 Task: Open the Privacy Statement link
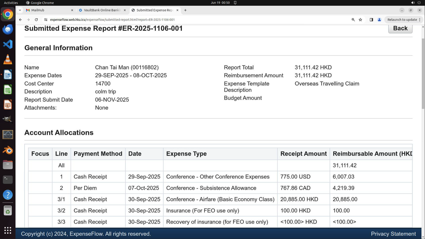coord(393,234)
